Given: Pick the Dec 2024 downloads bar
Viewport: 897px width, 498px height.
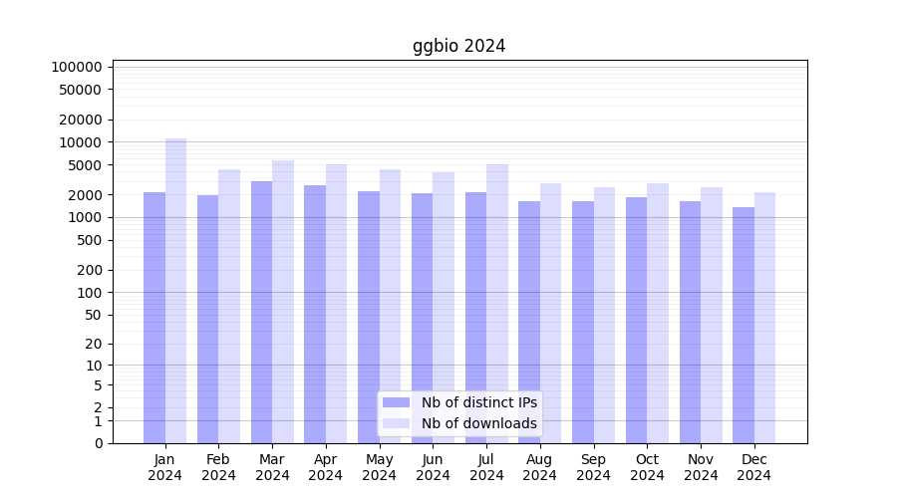Looking at the screenshot, I should point(764,318).
